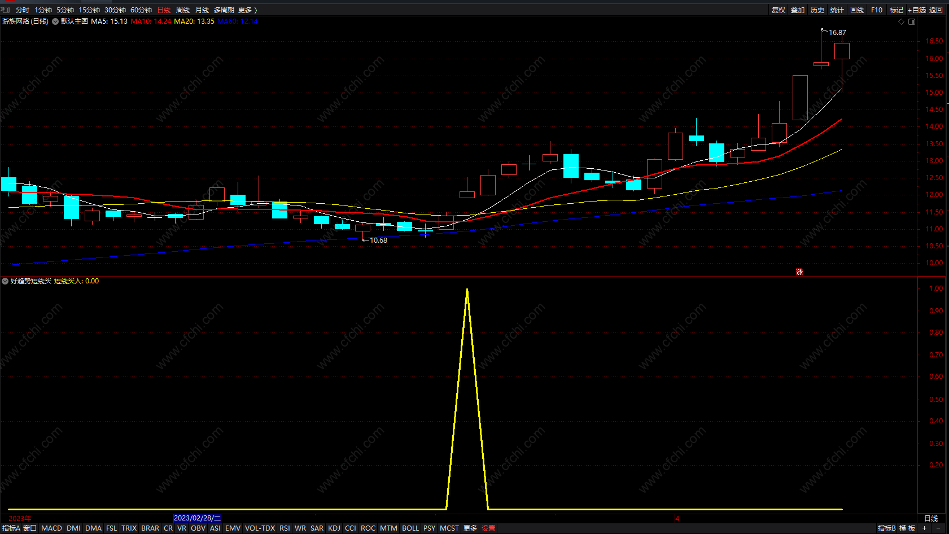The width and height of the screenshot is (949, 534).
Task: Click the 画线 drawing tools button
Action: click(x=857, y=10)
